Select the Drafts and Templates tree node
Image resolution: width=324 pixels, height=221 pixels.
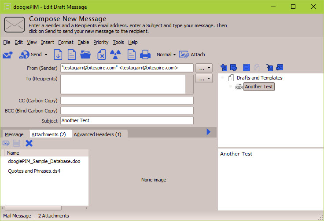pyautogui.click(x=260, y=78)
